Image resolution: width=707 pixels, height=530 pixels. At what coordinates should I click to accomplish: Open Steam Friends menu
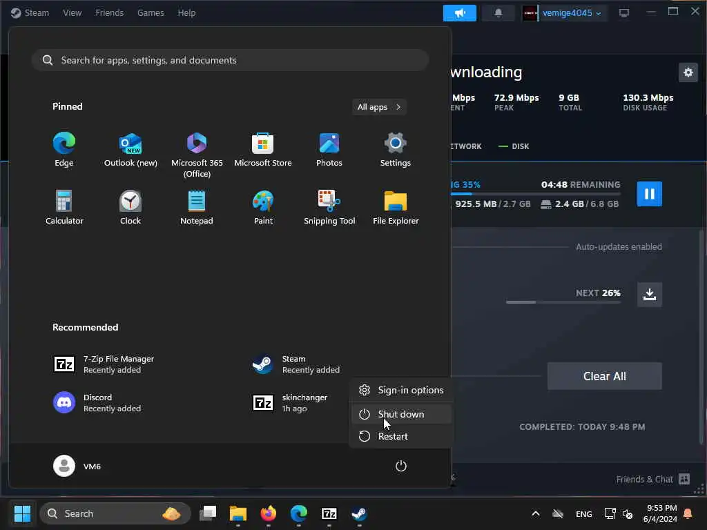(110, 12)
